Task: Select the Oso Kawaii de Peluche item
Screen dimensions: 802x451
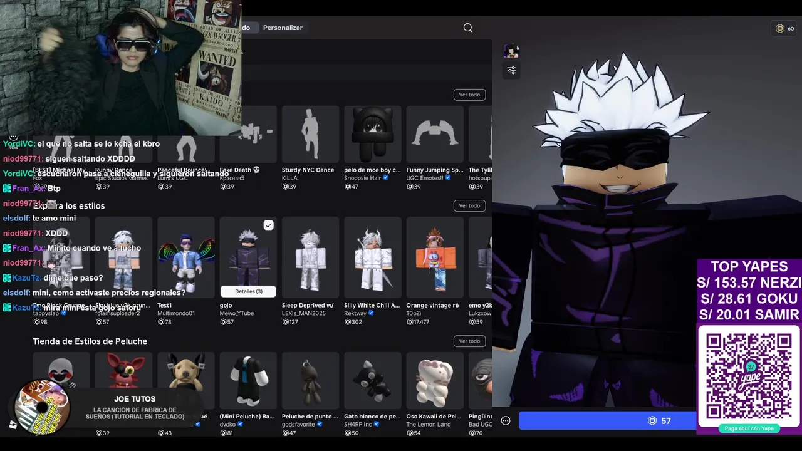Action: pyautogui.click(x=435, y=380)
